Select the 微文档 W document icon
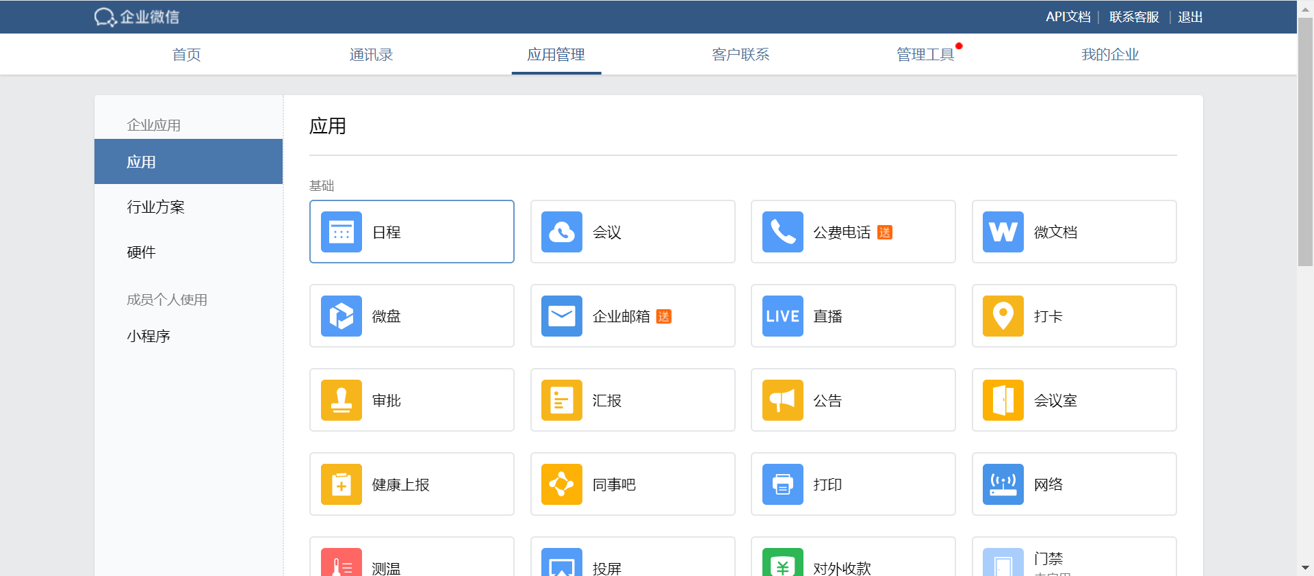Image resolution: width=1314 pixels, height=576 pixels. point(1003,232)
